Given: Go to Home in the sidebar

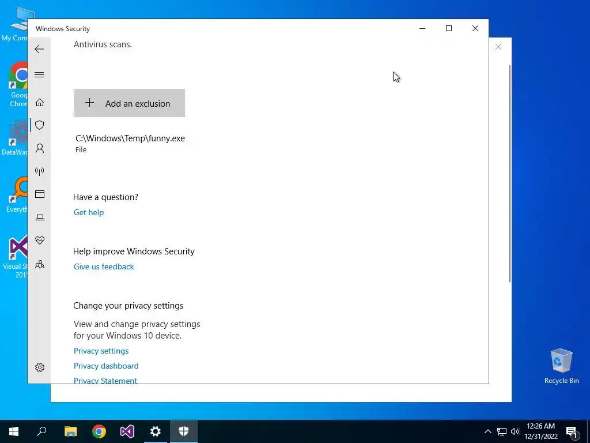Looking at the screenshot, I should pyautogui.click(x=40, y=103).
